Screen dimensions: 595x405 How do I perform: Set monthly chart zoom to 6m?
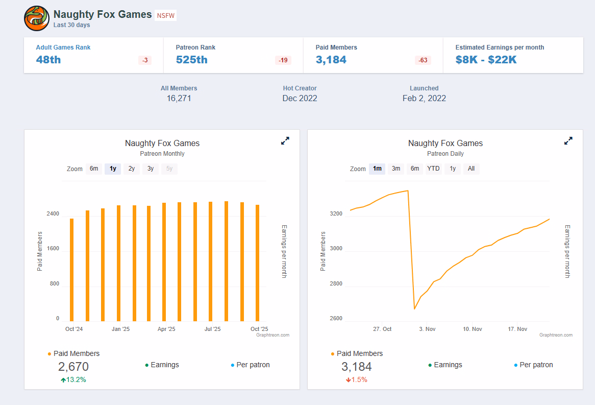pos(94,169)
